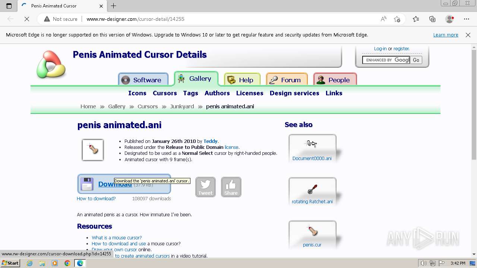
Task: Open How to download and use link
Action: (x=119, y=243)
